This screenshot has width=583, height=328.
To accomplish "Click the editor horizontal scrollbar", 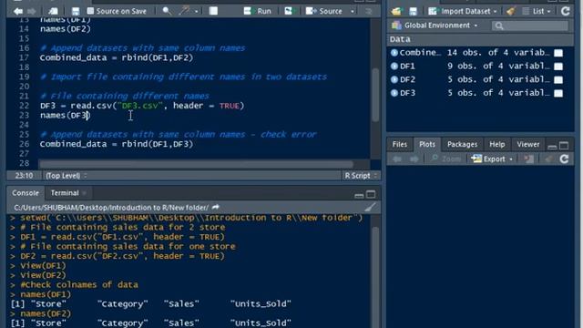I will 196,164.
